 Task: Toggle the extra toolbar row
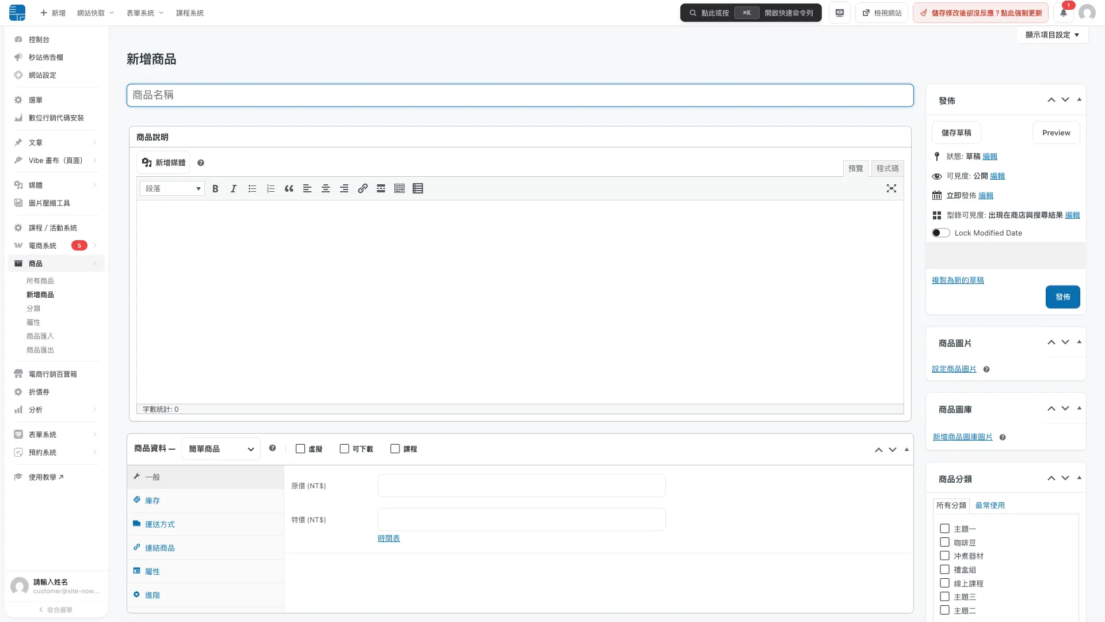point(399,188)
